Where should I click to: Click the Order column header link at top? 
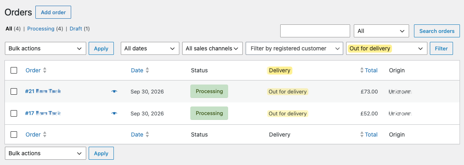point(33,70)
